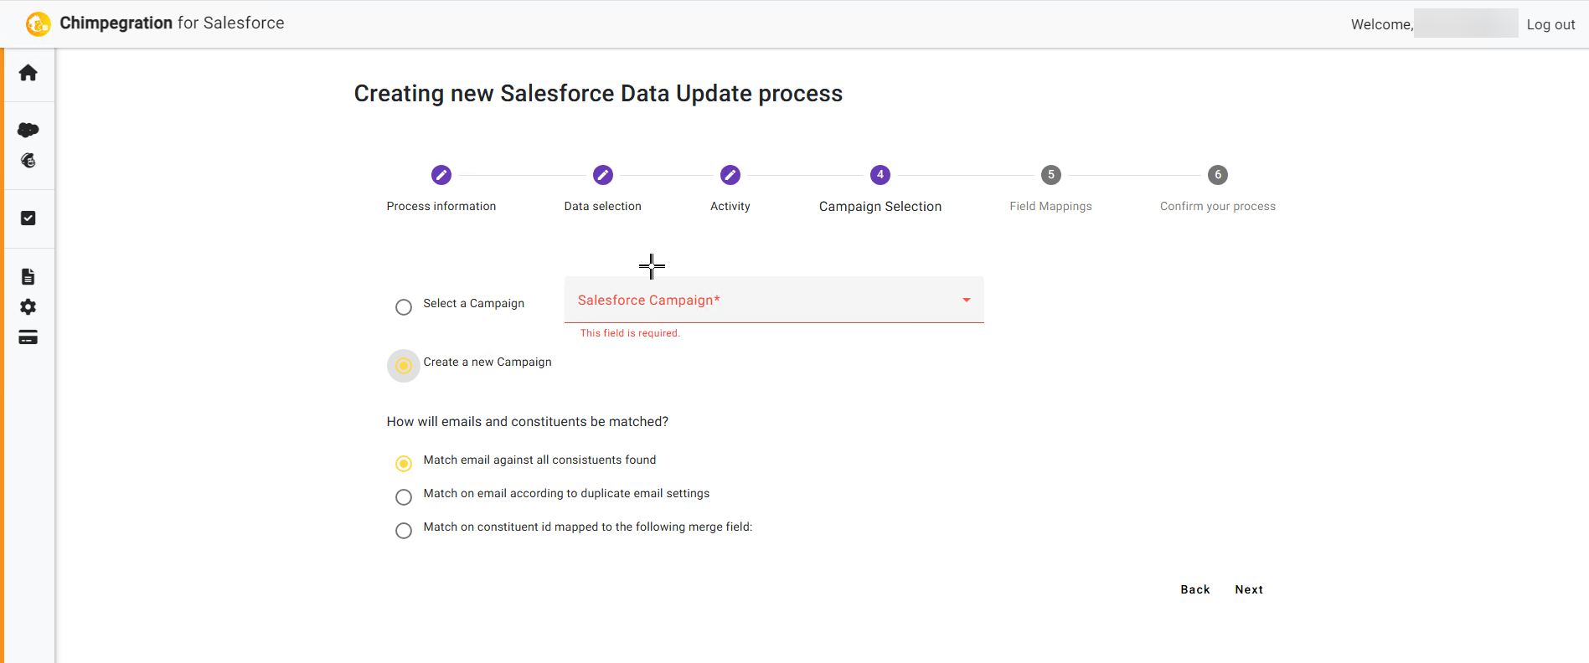Click step 6 Confirm your process circle
Screen dimensions: 1589x663
pos(1218,175)
